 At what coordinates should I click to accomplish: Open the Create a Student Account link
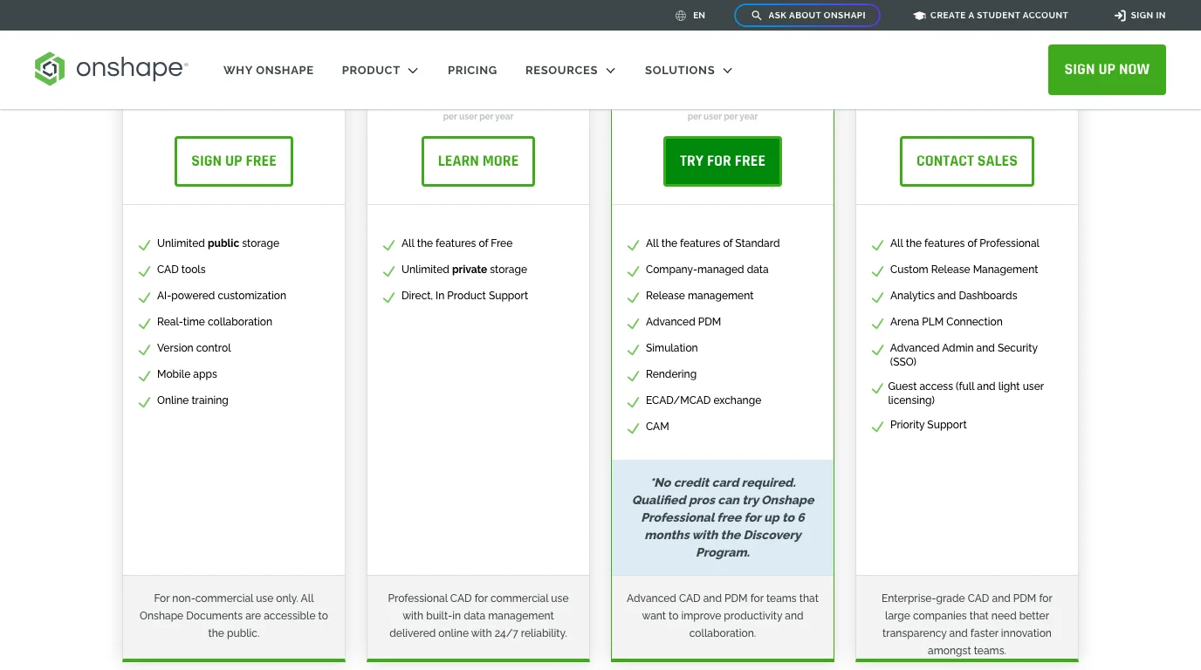pos(991,16)
